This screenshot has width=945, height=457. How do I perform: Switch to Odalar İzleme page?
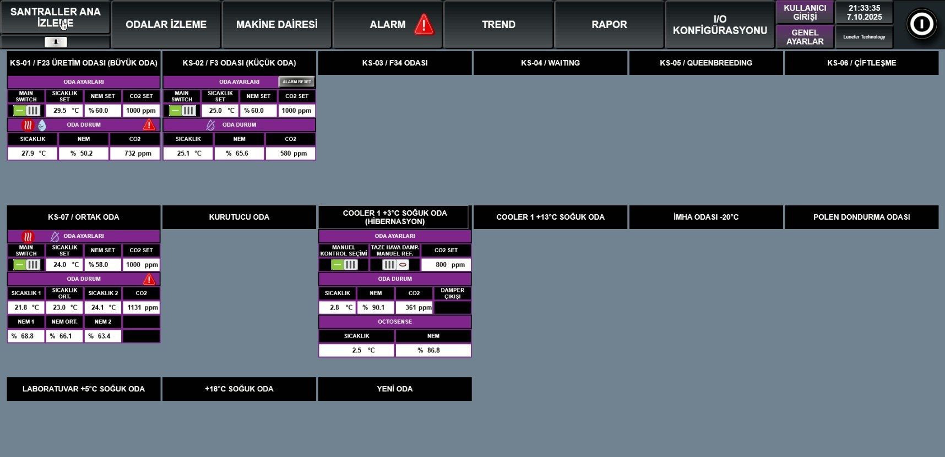tap(166, 24)
